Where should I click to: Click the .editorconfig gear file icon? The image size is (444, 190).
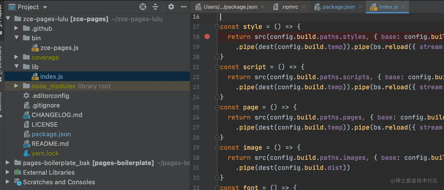click(26, 95)
